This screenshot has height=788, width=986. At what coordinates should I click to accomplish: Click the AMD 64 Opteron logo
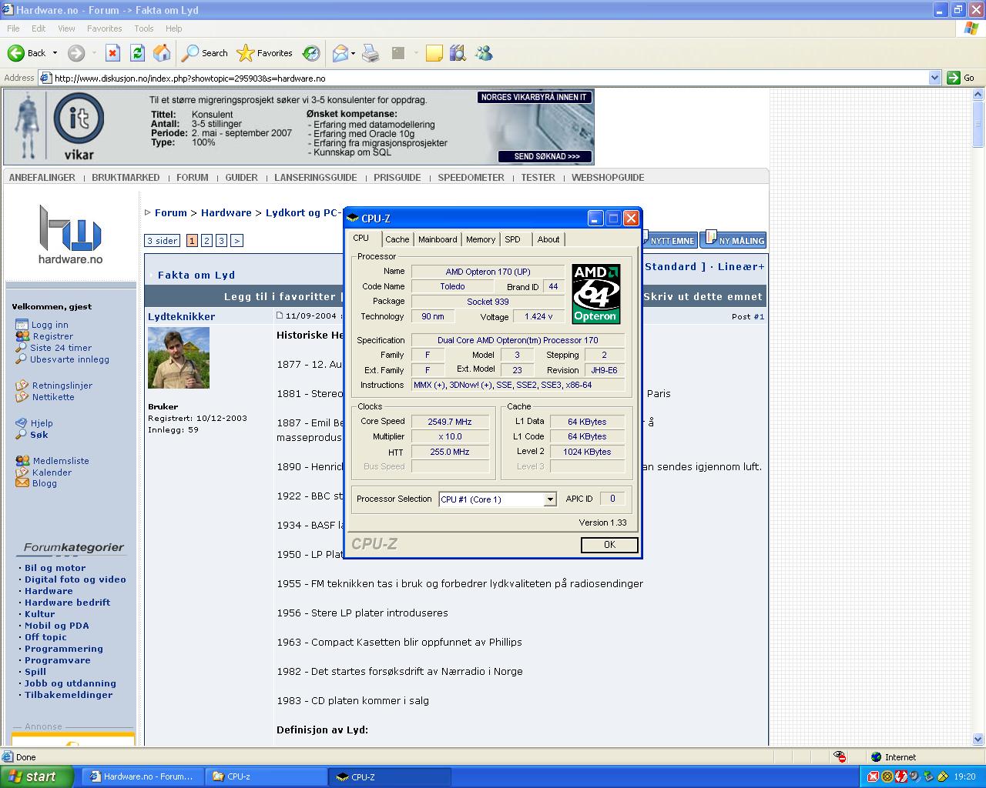(x=595, y=293)
